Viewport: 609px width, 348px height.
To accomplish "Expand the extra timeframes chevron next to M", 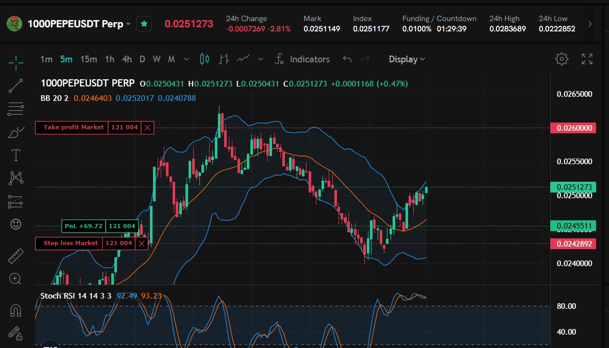I will click(x=186, y=59).
